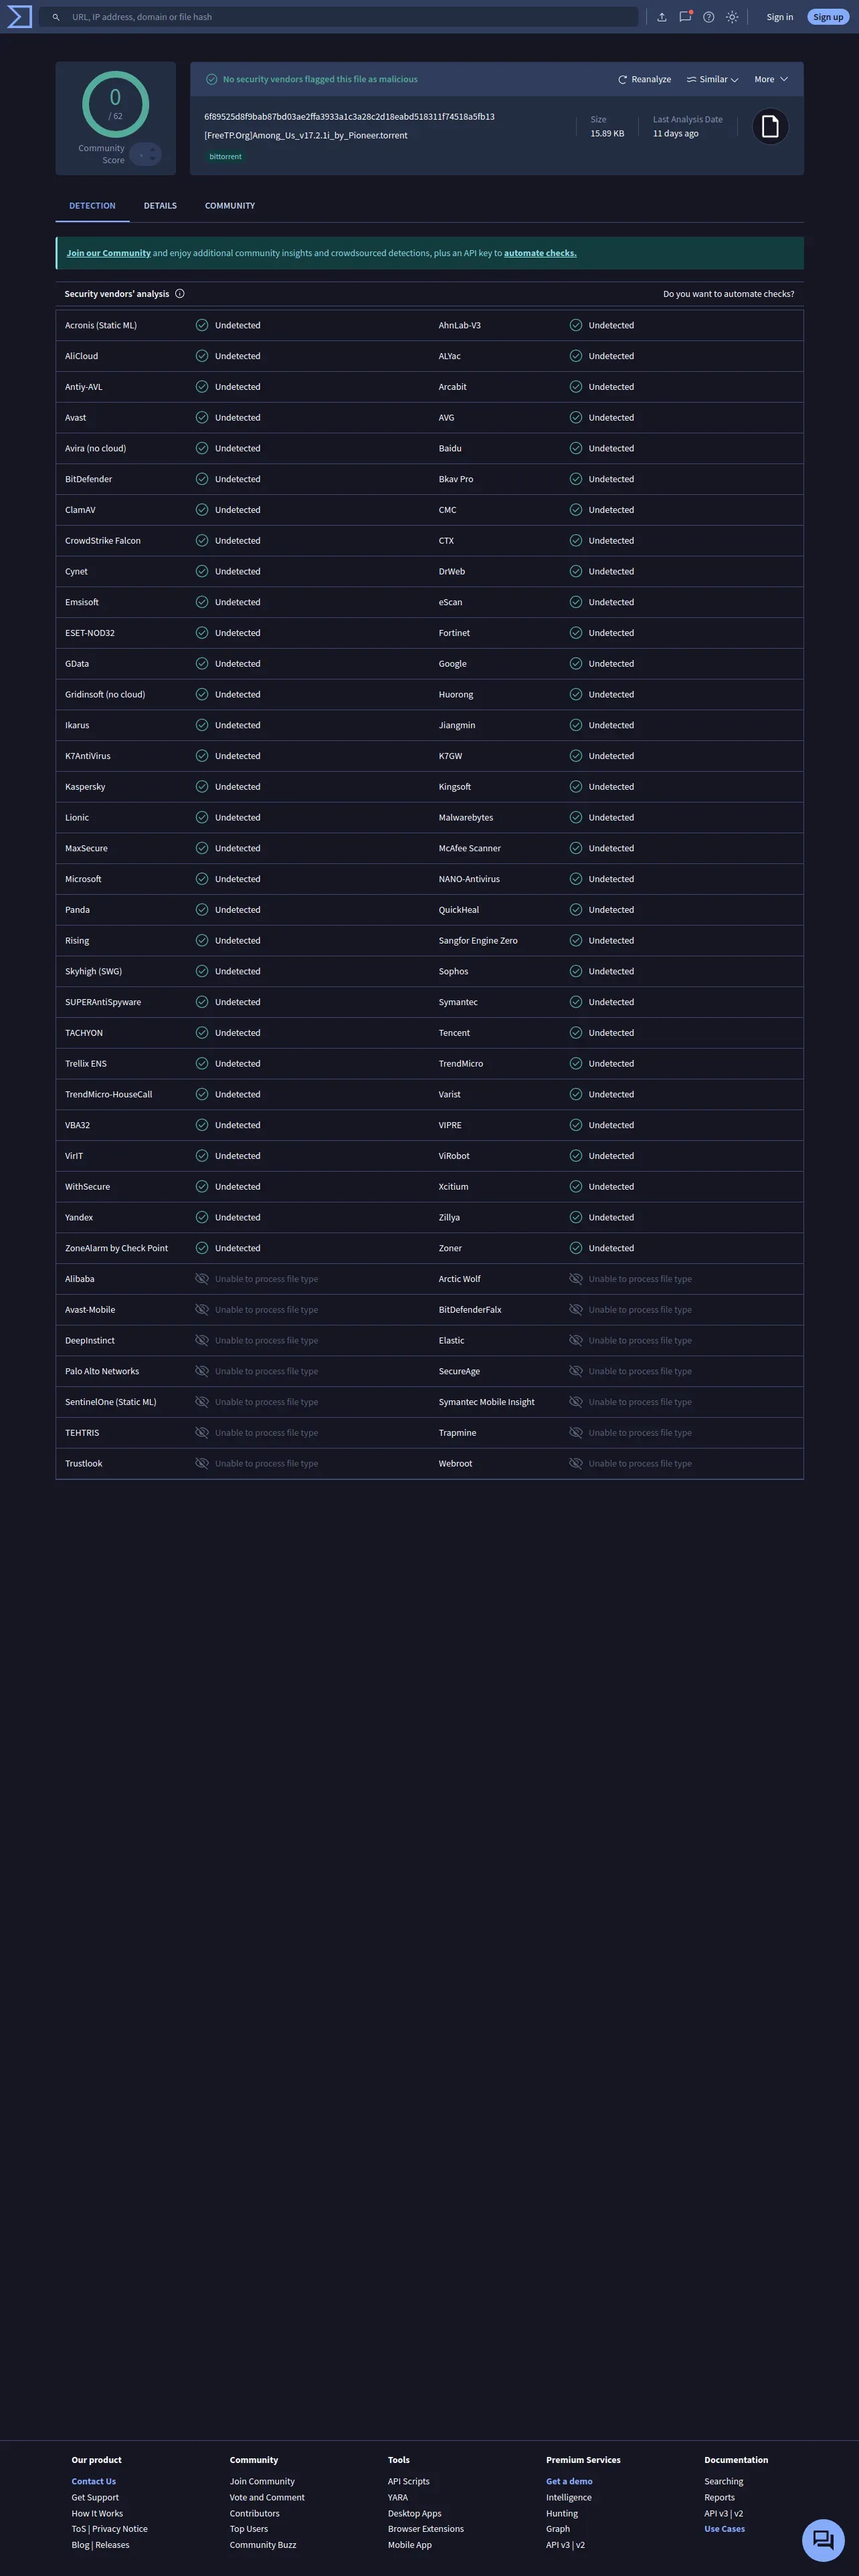
Task: Click the Sign in button
Action: click(x=780, y=17)
